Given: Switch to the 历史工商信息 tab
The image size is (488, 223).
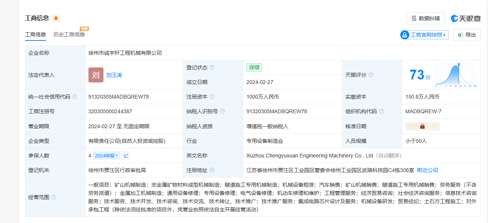Looking at the screenshot, I should [69, 34].
